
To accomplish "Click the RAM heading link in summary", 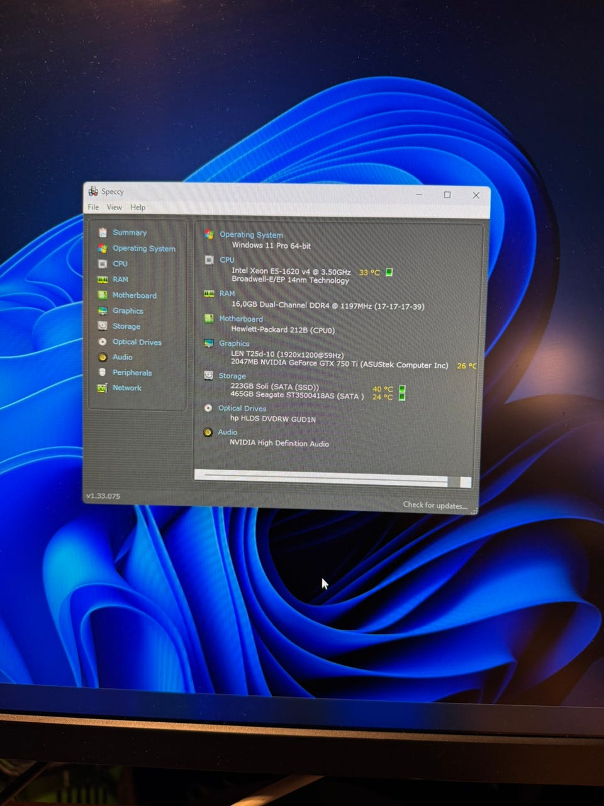I will point(227,293).
